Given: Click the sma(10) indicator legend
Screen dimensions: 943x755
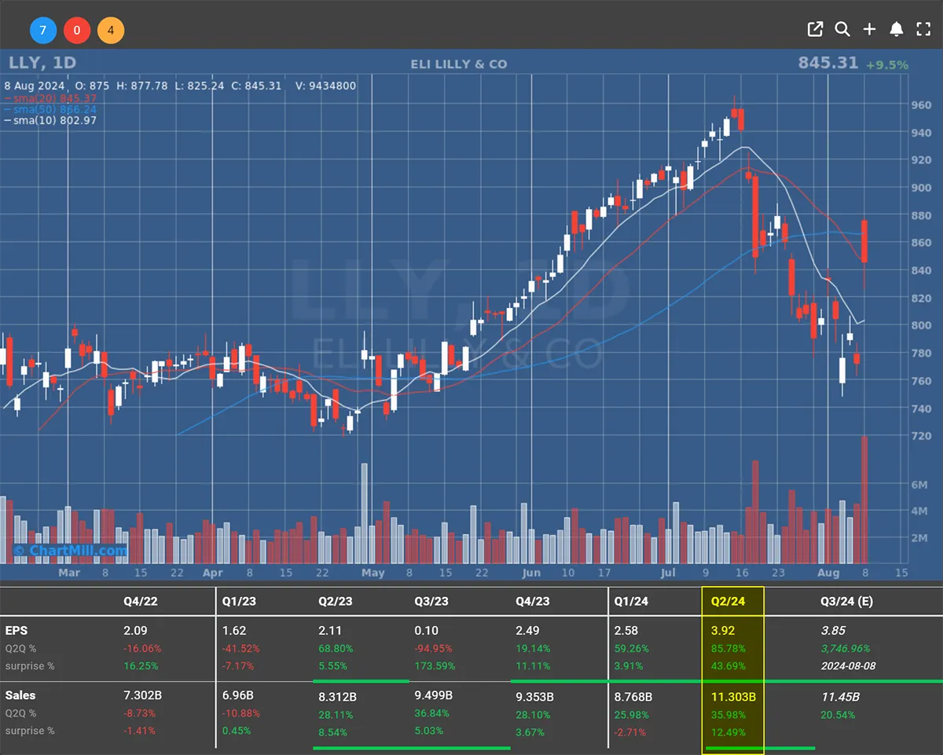Looking at the screenshot, I should coord(51,120).
